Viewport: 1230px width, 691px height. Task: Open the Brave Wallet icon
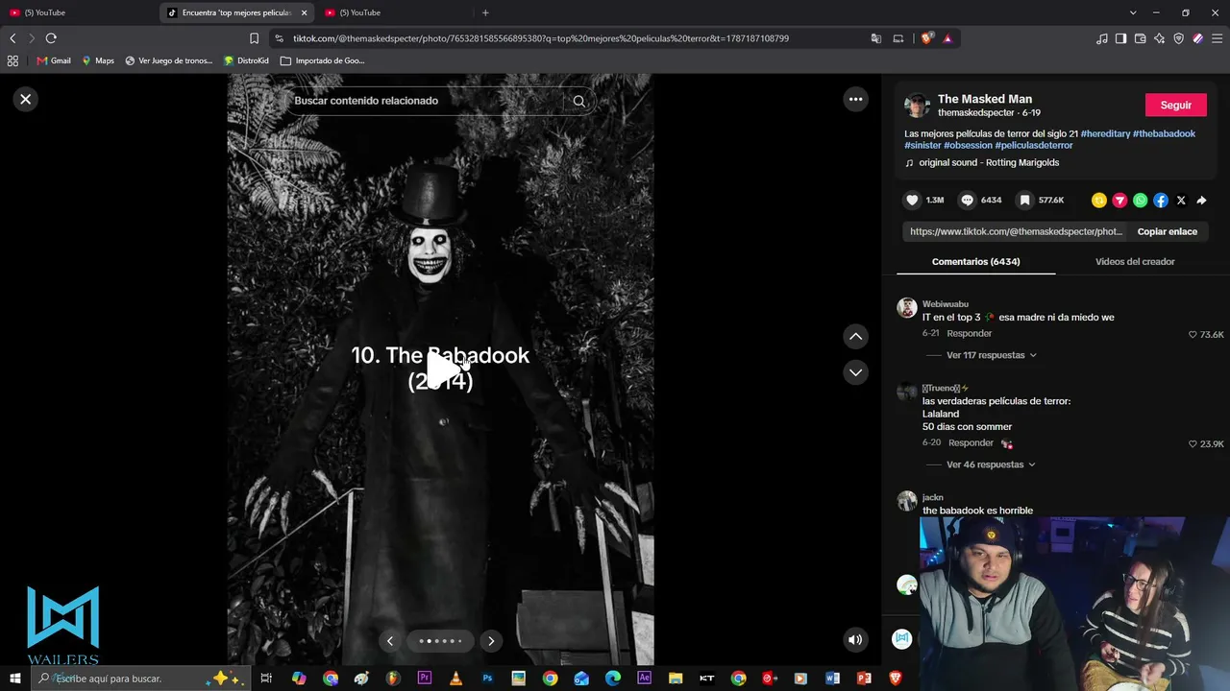click(x=1141, y=38)
